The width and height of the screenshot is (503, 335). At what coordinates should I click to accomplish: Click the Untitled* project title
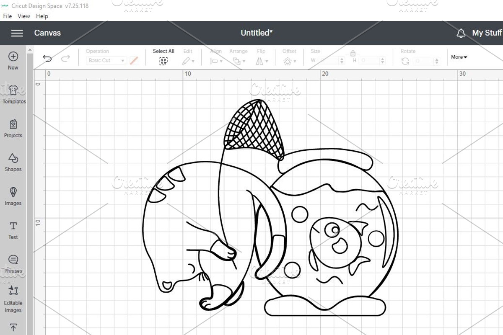tap(257, 33)
